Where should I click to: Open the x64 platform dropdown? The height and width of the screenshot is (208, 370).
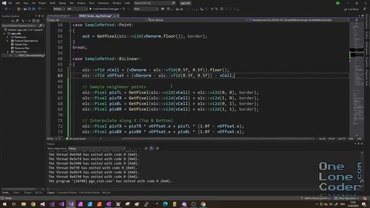pyautogui.click(x=77, y=9)
